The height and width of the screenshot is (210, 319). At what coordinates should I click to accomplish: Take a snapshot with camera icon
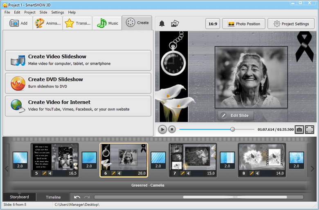coord(299,129)
